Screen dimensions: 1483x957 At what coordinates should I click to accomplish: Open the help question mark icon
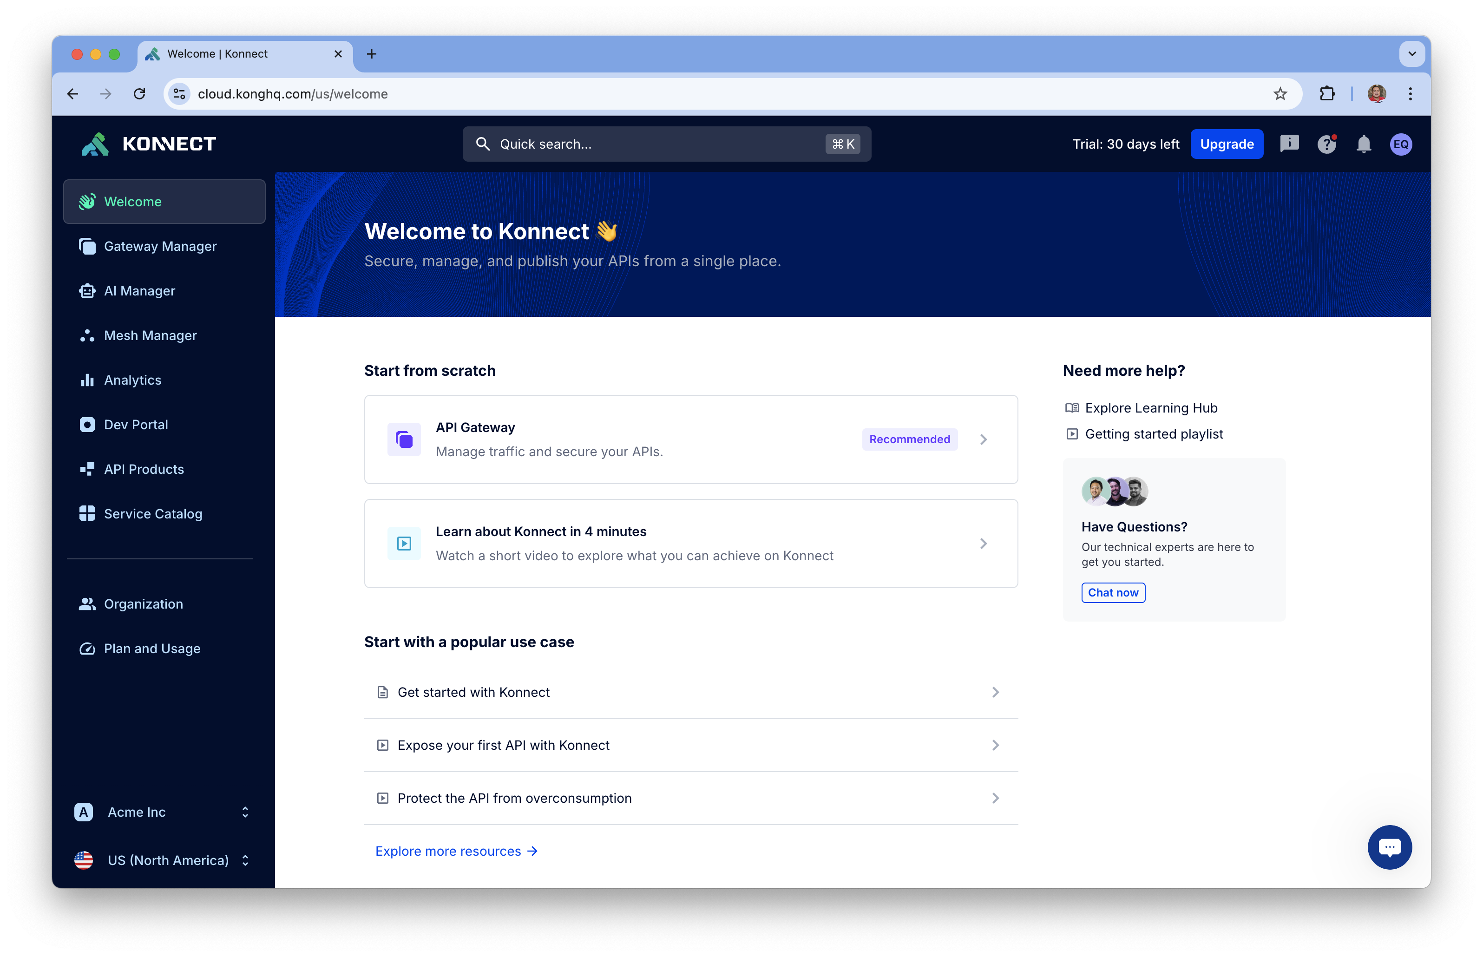coord(1326,144)
